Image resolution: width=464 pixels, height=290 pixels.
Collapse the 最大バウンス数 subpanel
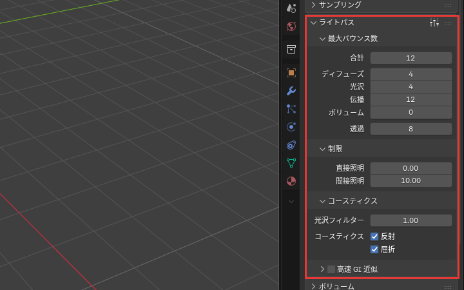pos(322,39)
